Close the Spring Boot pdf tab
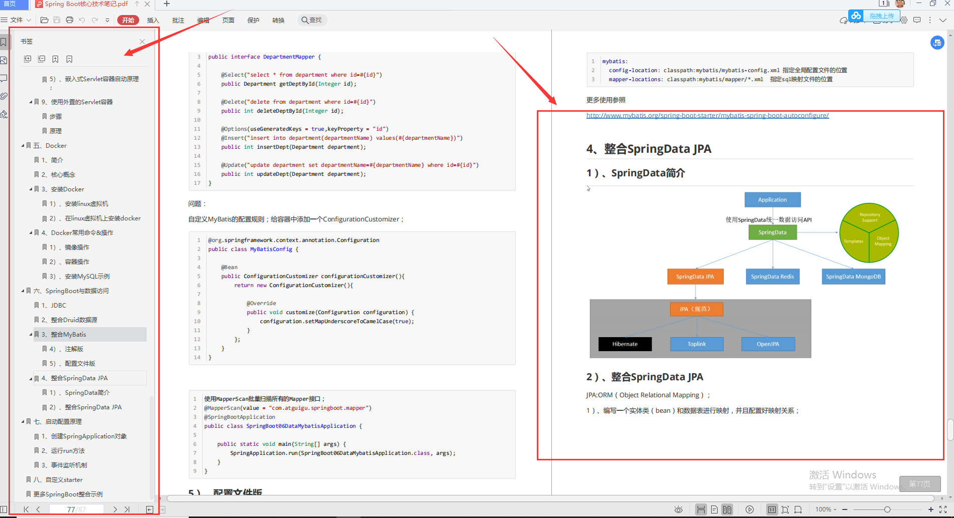Screen dimensions: 954x518 click(x=147, y=4)
